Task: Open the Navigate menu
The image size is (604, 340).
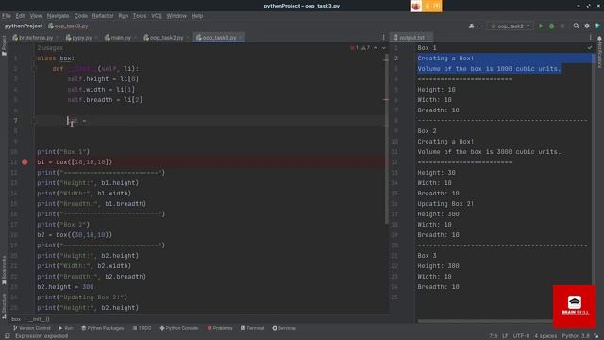Action: pos(58,16)
